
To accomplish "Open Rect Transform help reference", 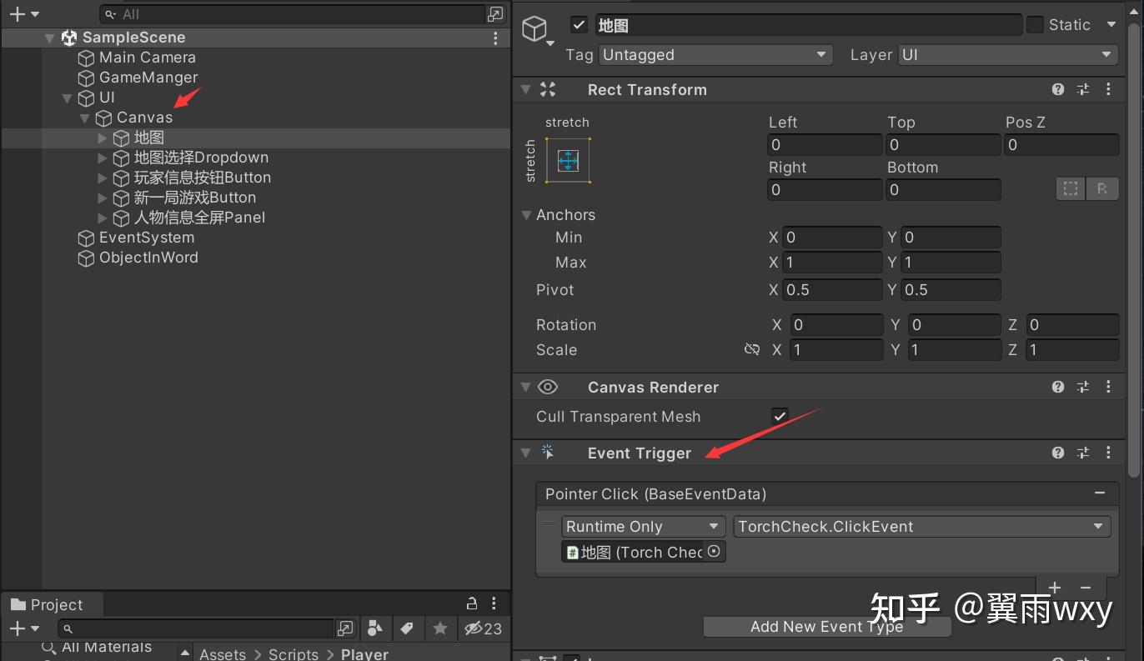I will coord(1058,90).
